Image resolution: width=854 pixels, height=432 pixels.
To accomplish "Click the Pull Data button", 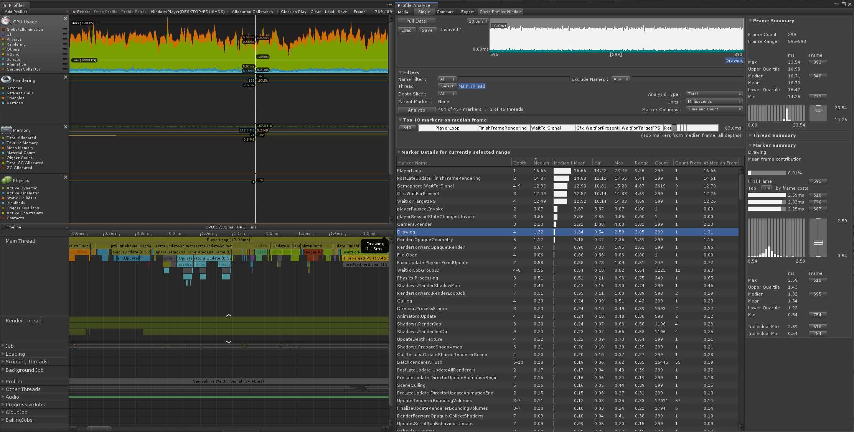I will pyautogui.click(x=416, y=21).
